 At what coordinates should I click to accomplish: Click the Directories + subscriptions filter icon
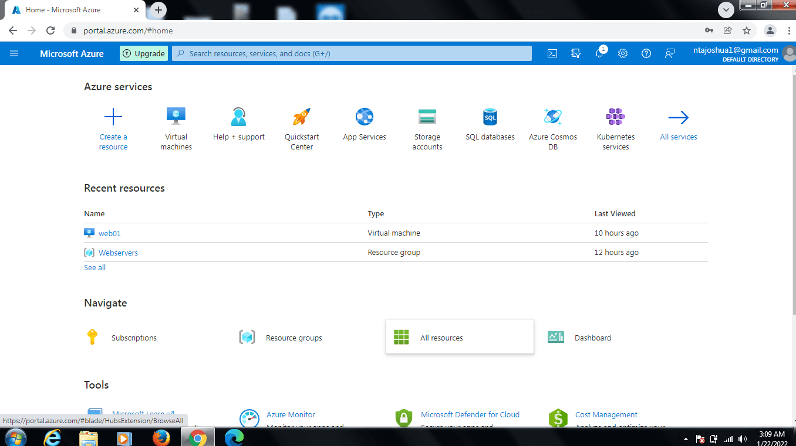click(x=576, y=53)
